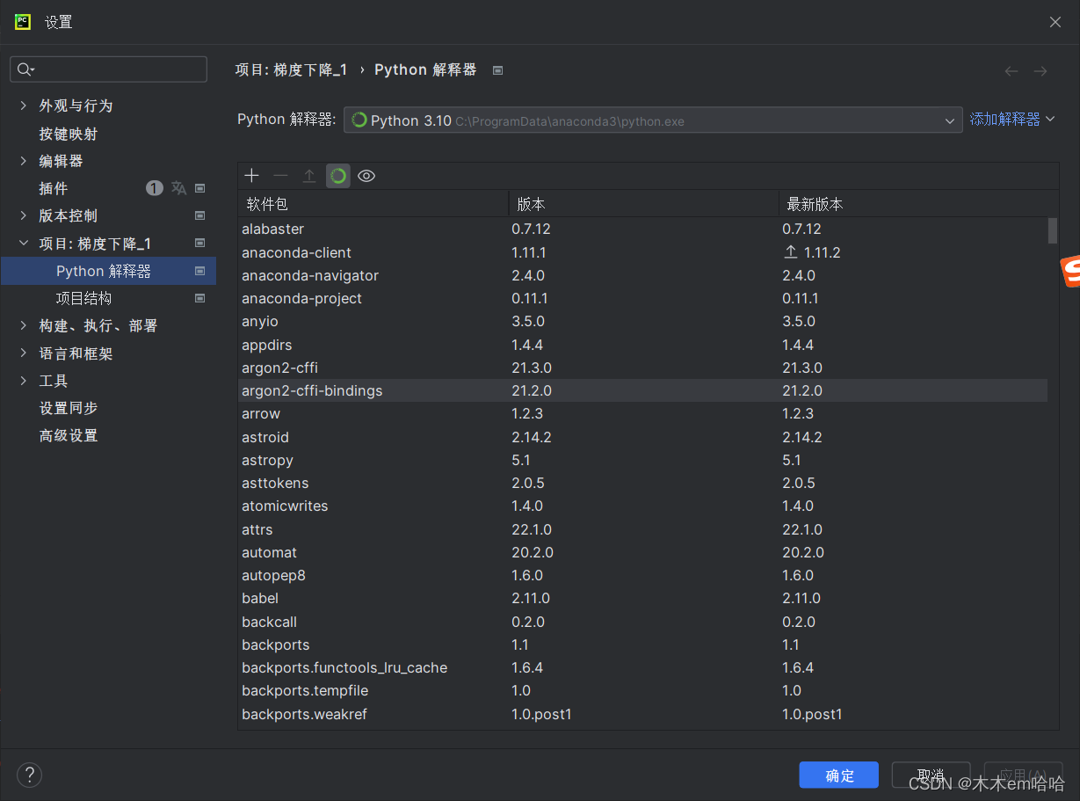This screenshot has width=1080, height=801.
Task: Click the translate icon beside 插件
Action: click(x=178, y=188)
